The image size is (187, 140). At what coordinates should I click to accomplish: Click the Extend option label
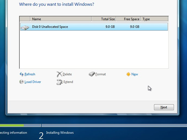68,82
